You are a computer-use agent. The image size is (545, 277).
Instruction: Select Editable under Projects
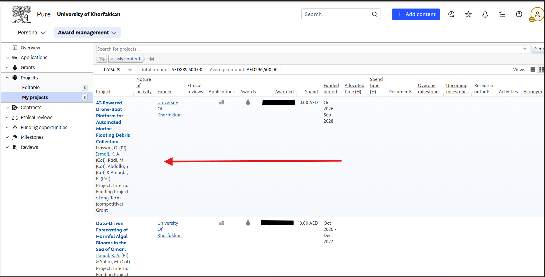pyautogui.click(x=31, y=87)
